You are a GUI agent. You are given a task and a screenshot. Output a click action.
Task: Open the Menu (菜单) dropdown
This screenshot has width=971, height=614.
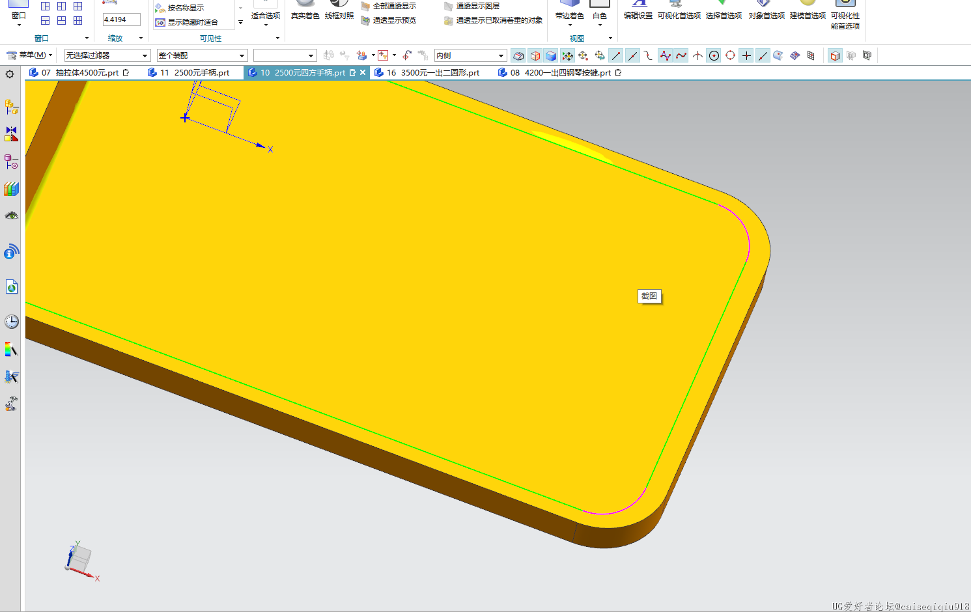pyautogui.click(x=29, y=55)
